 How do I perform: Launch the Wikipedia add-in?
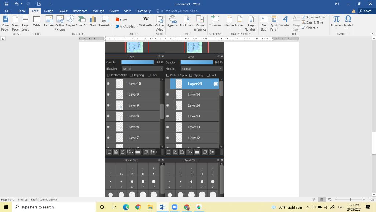(145, 21)
